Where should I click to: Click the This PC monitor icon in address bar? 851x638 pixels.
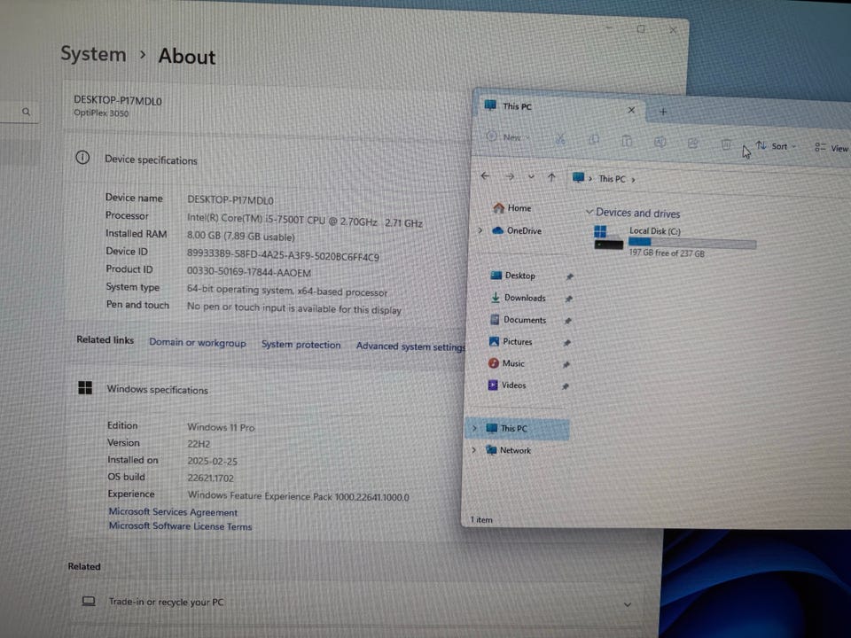click(578, 178)
